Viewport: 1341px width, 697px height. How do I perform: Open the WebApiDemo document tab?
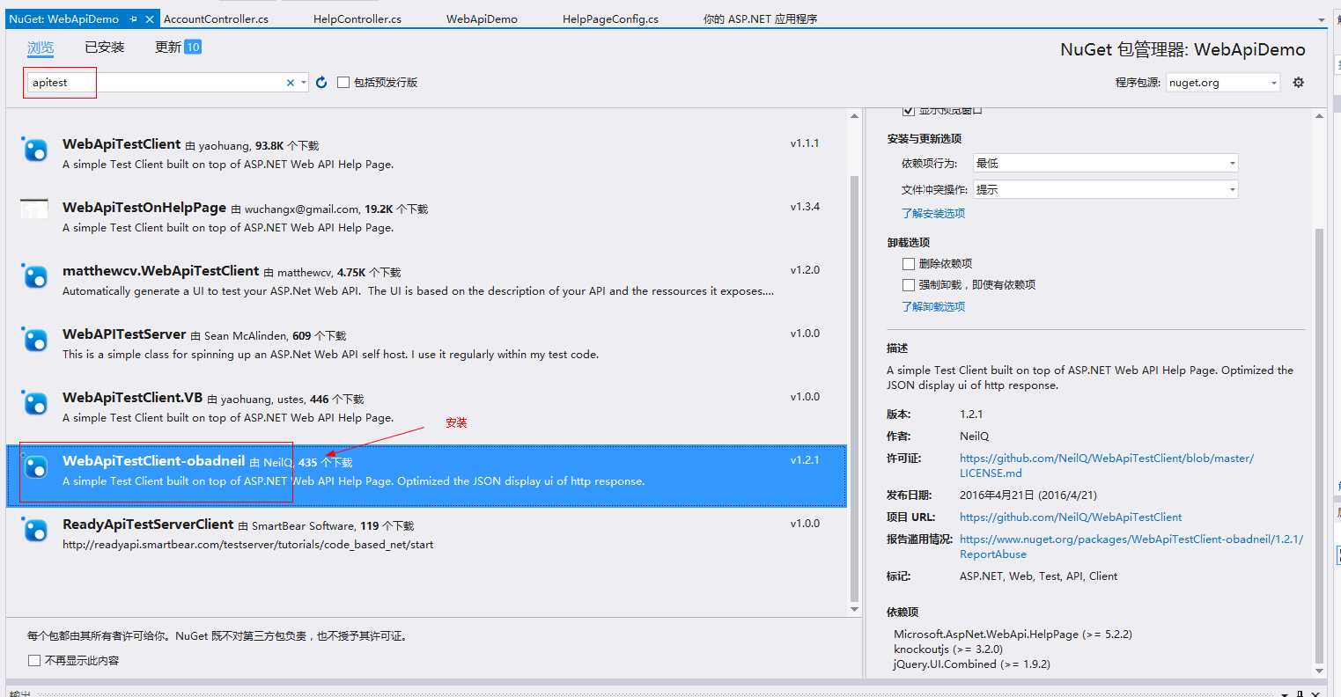tap(482, 18)
